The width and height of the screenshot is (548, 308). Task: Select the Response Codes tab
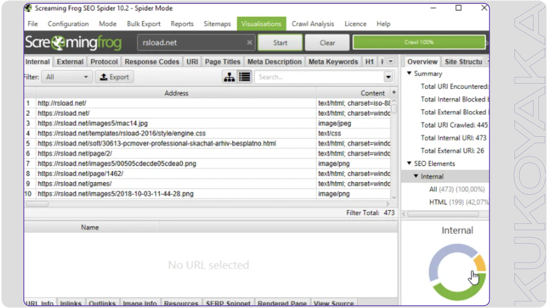click(152, 62)
